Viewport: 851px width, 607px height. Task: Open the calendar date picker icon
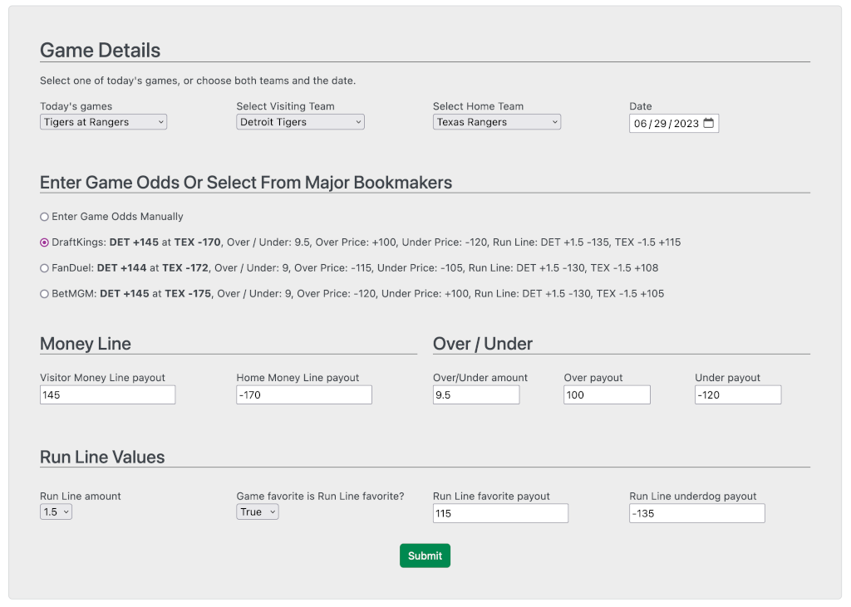click(708, 122)
